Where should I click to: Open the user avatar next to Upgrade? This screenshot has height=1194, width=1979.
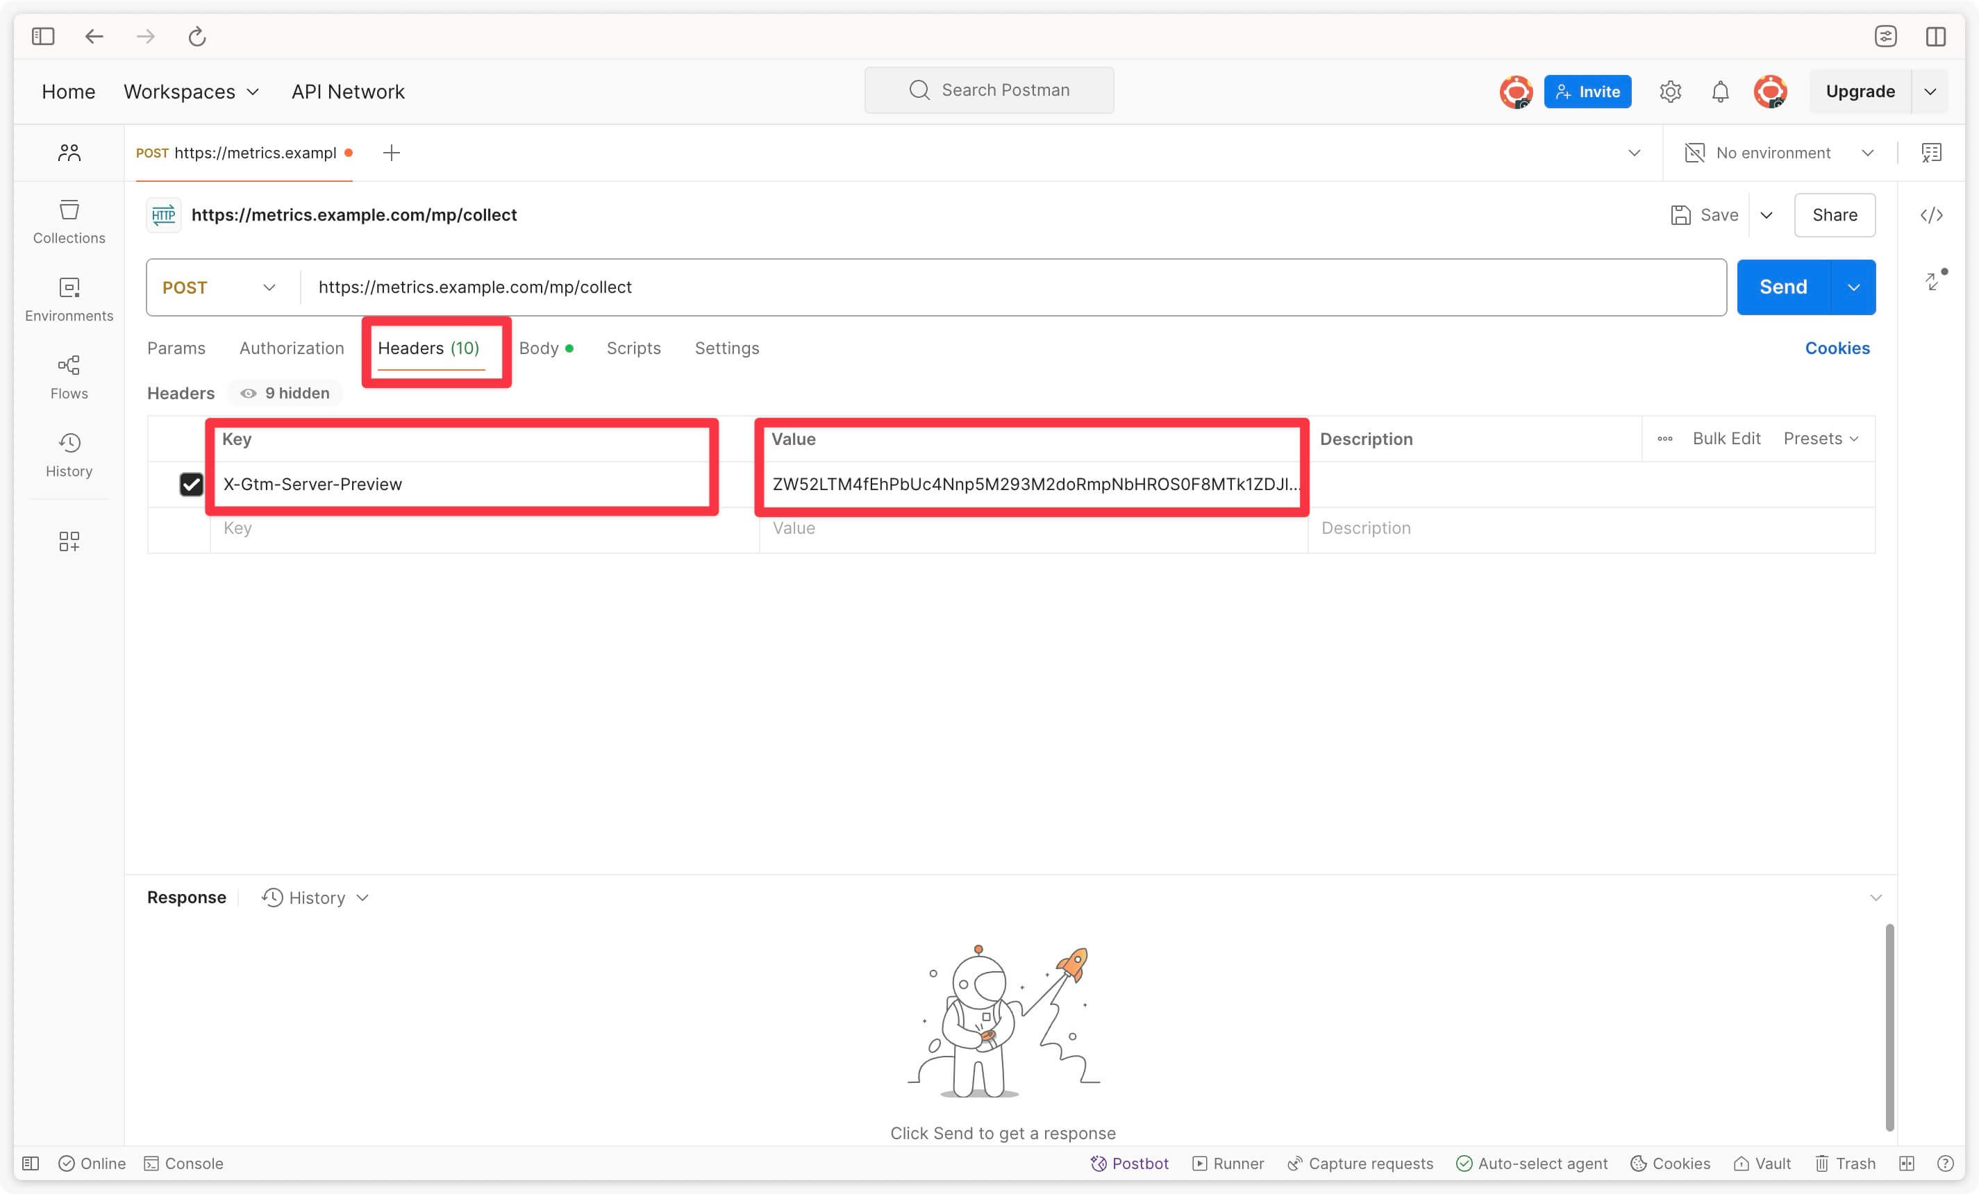point(1770,92)
